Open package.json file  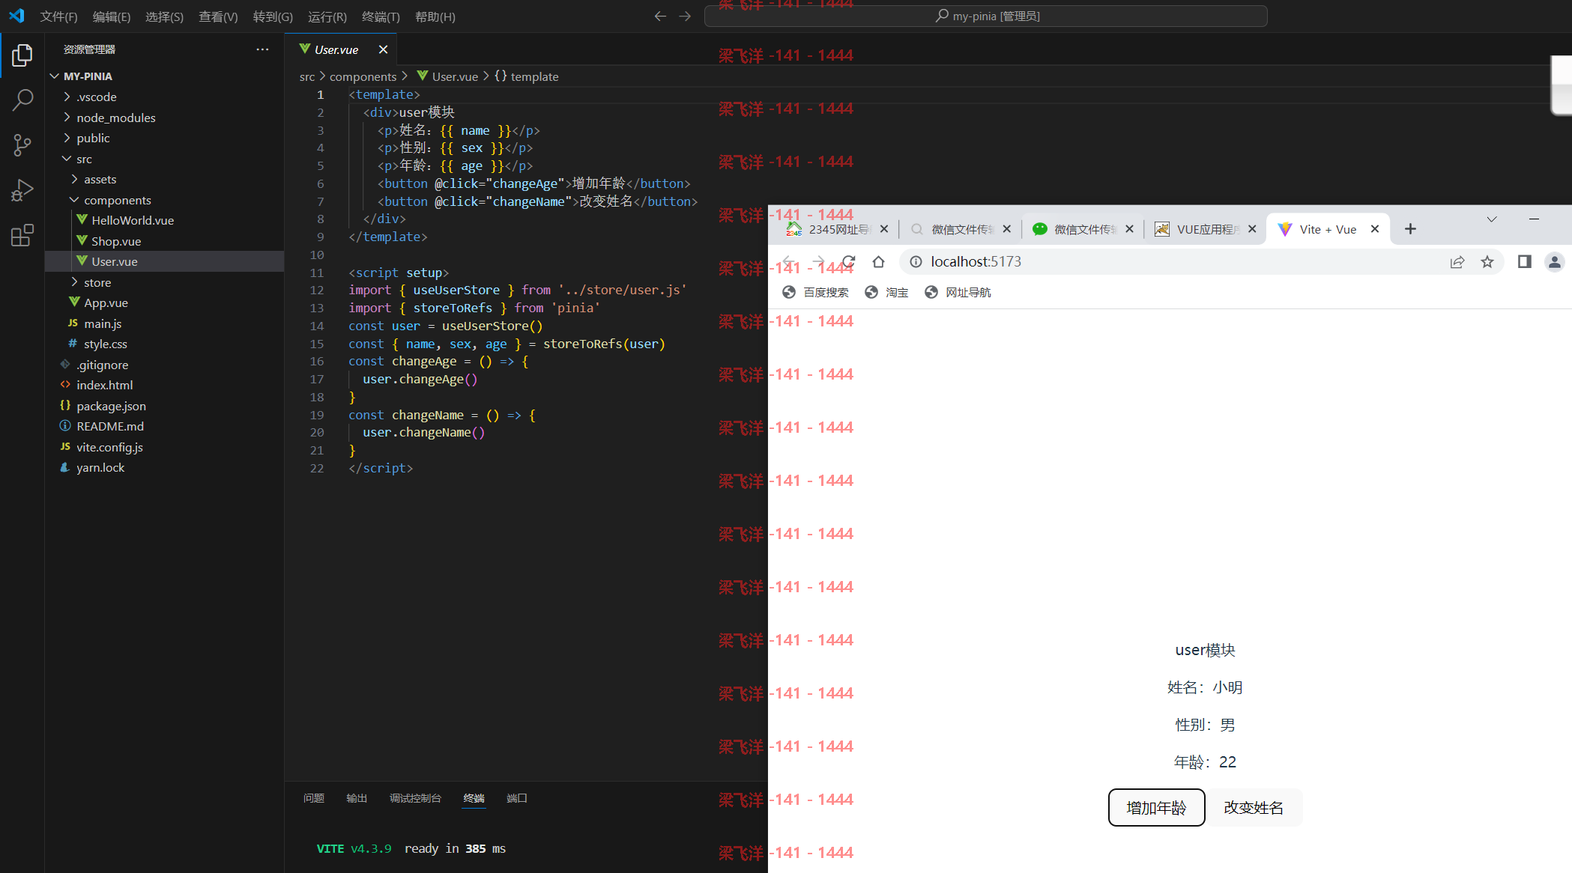[164, 406]
